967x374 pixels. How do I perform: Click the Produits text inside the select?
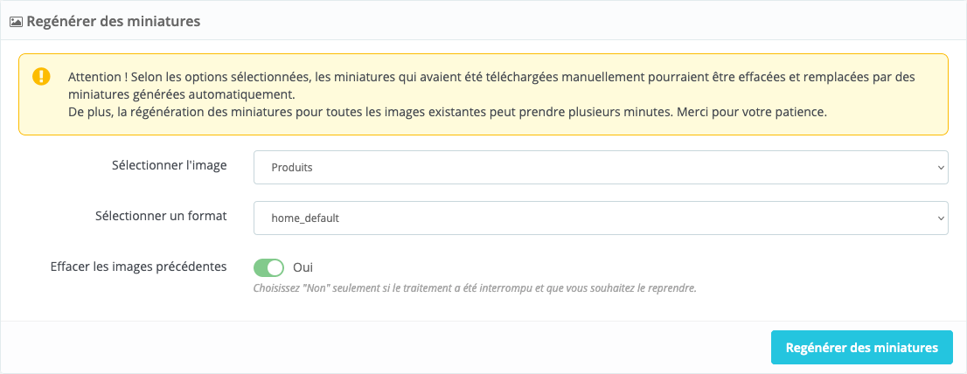[x=292, y=168]
